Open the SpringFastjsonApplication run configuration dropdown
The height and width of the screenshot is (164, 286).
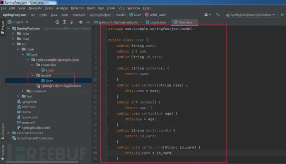250,15
